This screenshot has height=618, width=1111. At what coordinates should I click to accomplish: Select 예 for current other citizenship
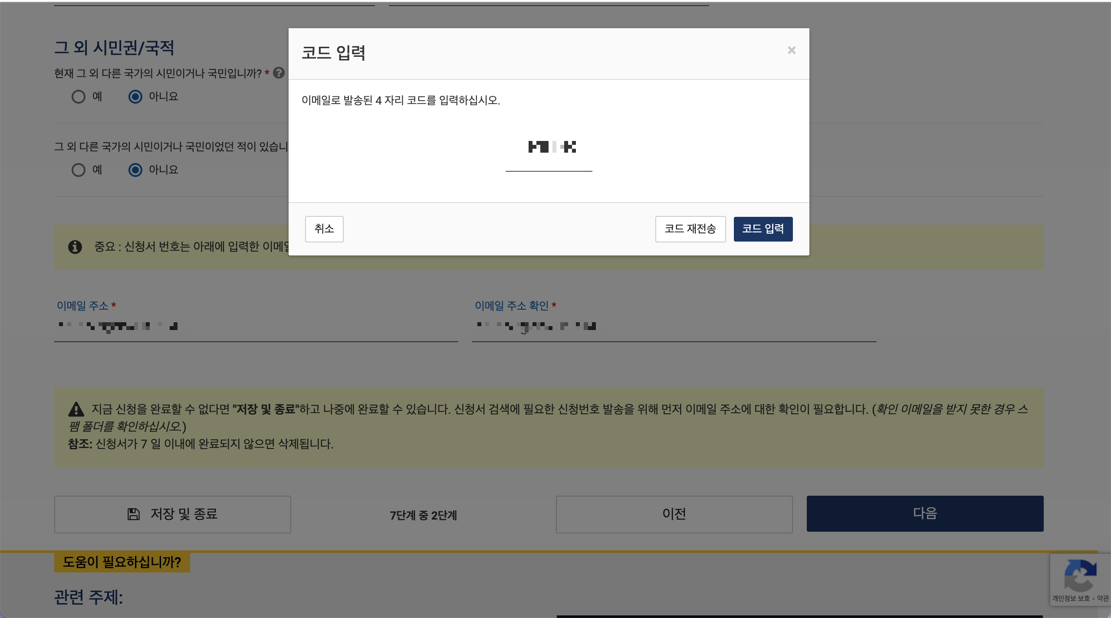click(79, 97)
